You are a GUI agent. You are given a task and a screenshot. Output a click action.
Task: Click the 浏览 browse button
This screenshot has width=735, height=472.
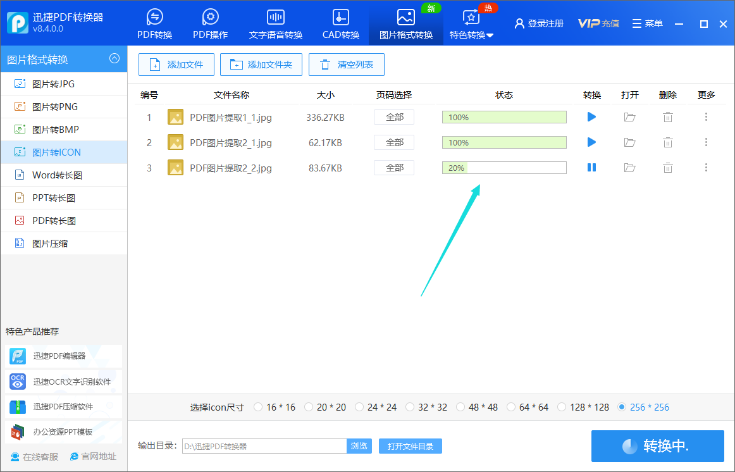click(x=359, y=446)
